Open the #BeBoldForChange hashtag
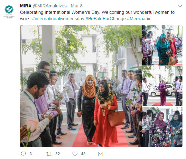 [x=106, y=19]
